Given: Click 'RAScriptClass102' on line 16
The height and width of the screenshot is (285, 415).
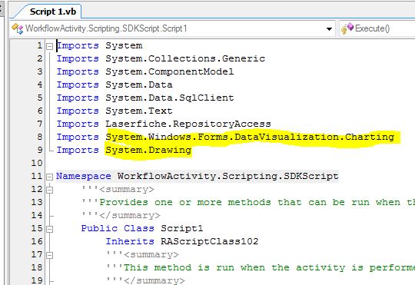Looking at the screenshot, I should click(x=209, y=241).
